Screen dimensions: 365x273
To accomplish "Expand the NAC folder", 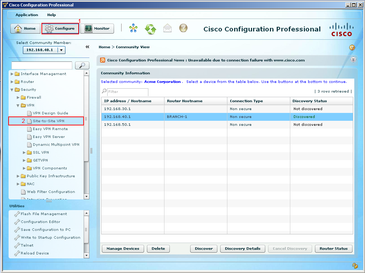I will tap(18, 184).
